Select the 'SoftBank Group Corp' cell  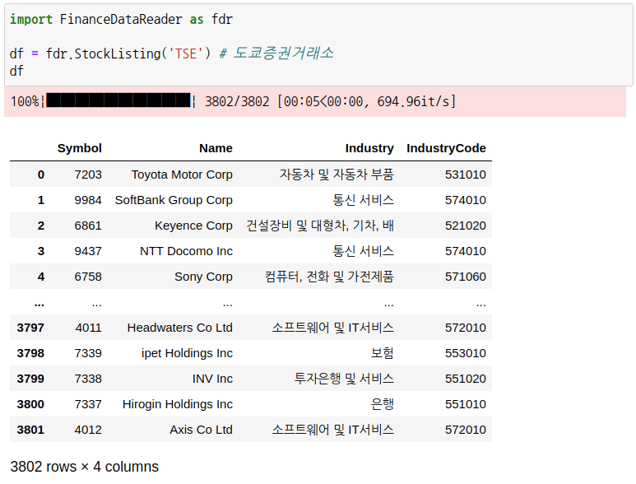click(x=174, y=200)
